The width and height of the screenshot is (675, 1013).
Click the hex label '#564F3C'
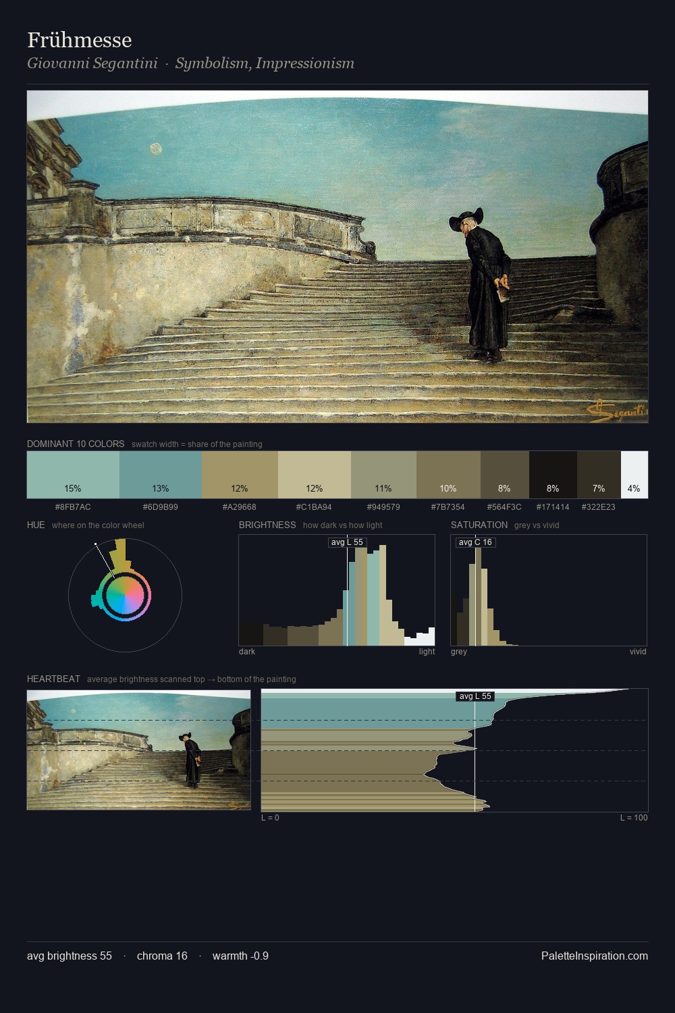(504, 506)
